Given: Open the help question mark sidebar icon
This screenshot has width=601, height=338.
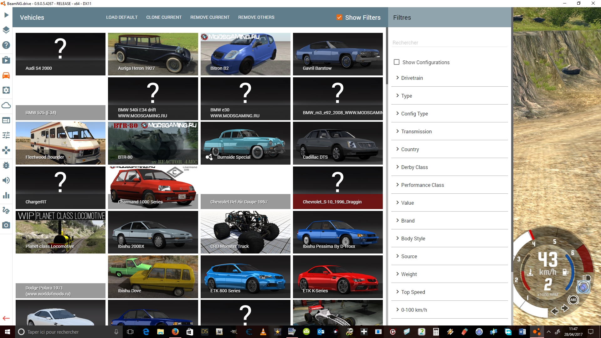Looking at the screenshot, I should (6, 45).
